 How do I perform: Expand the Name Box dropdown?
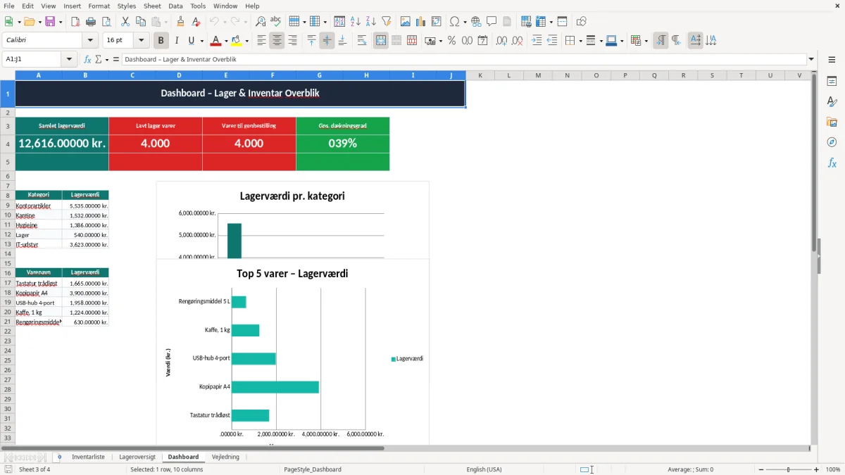click(69, 60)
